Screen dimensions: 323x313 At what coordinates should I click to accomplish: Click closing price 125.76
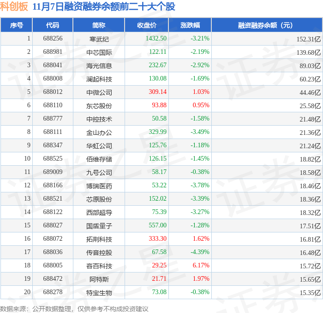158,145
